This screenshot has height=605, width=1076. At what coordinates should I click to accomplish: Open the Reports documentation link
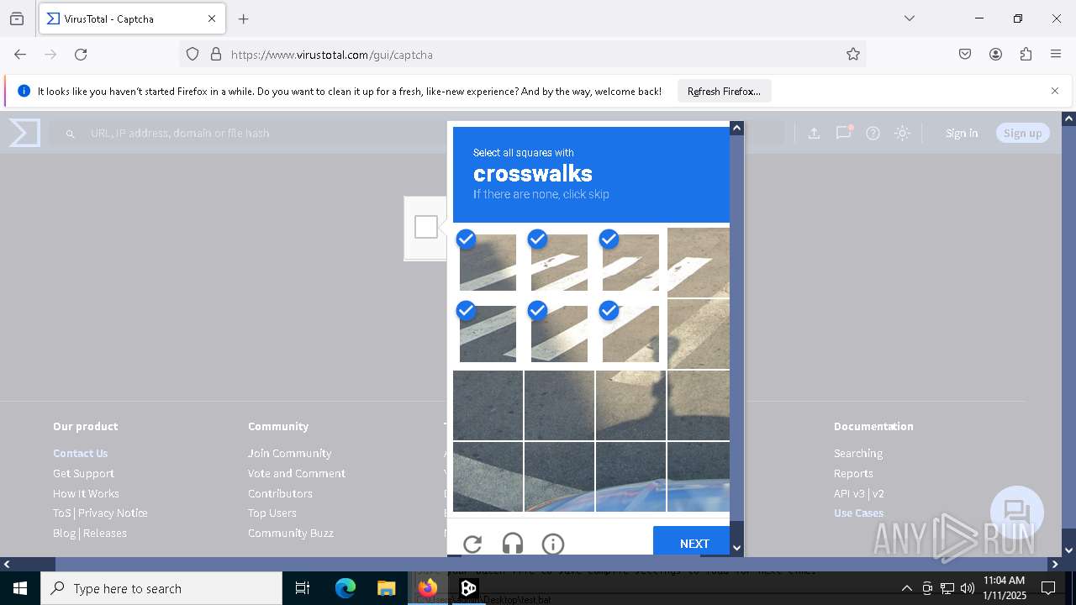point(853,473)
